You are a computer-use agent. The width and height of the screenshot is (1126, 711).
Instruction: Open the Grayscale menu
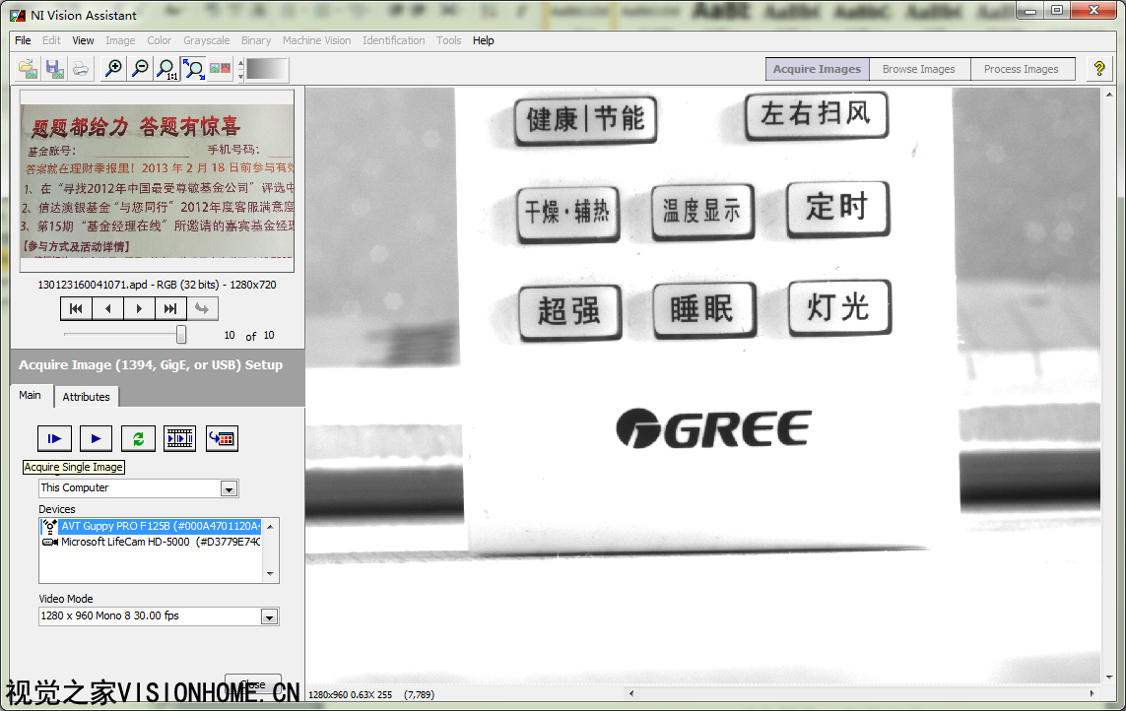point(207,40)
